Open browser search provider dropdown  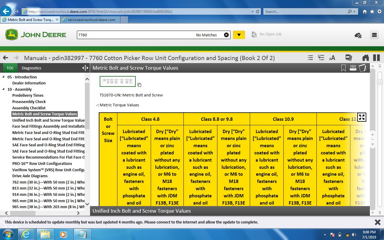(x=355, y=12)
